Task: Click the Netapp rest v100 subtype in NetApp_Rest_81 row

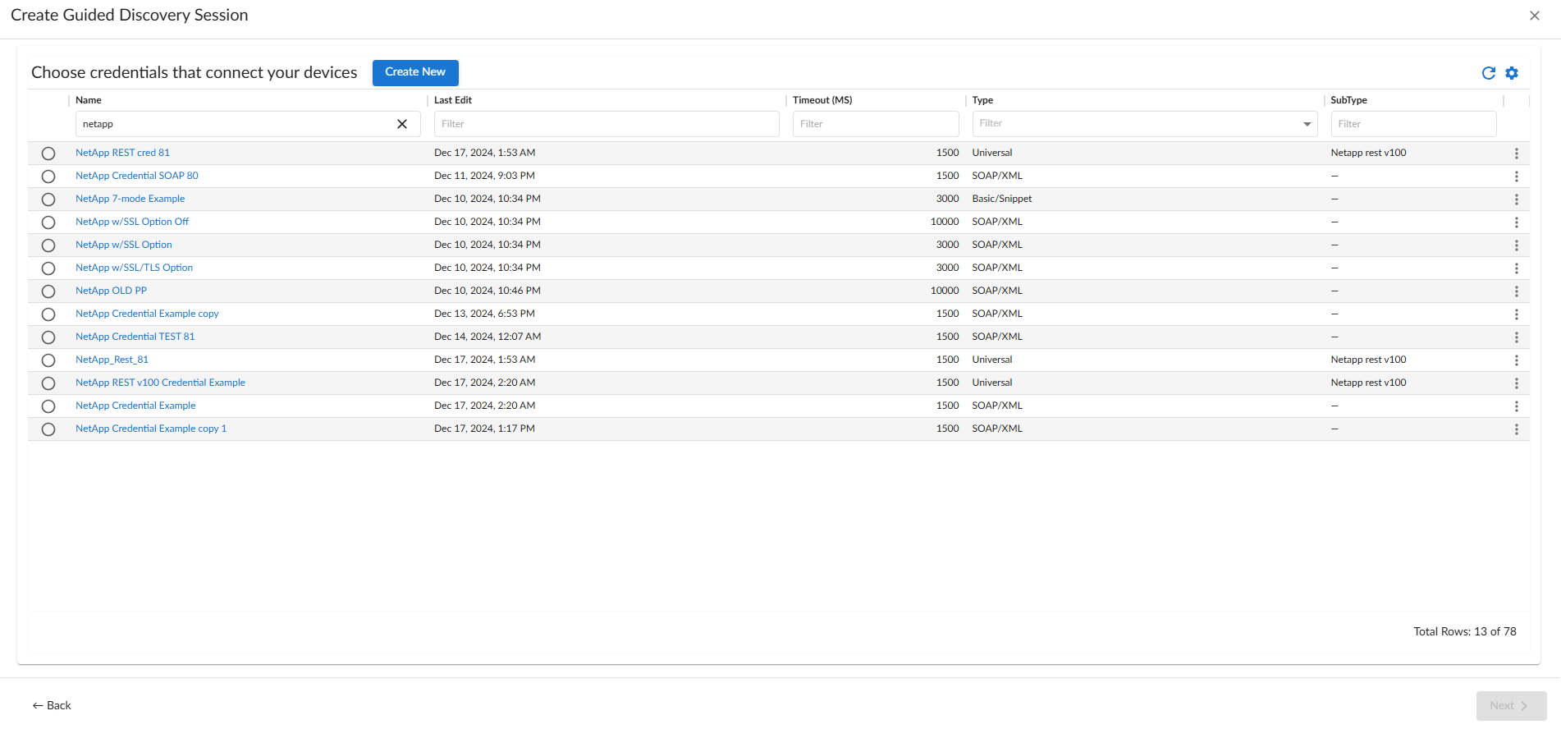Action: coord(1368,360)
